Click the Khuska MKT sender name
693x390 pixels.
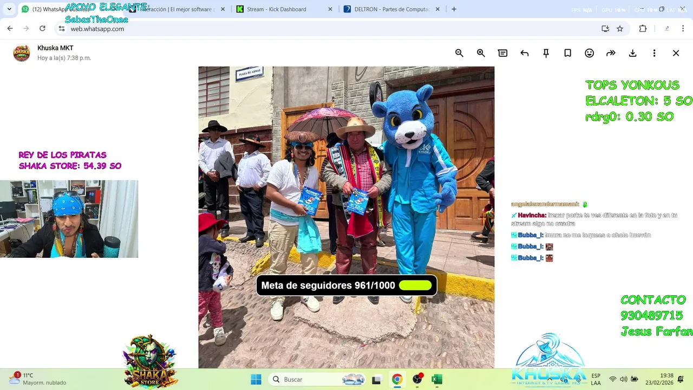(55, 48)
